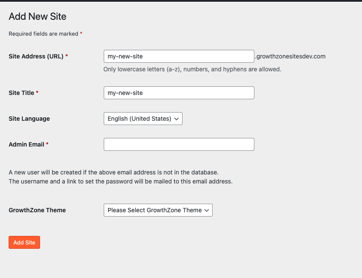Expand the Please Select GrowthZone Theme dropdown

coord(158,210)
